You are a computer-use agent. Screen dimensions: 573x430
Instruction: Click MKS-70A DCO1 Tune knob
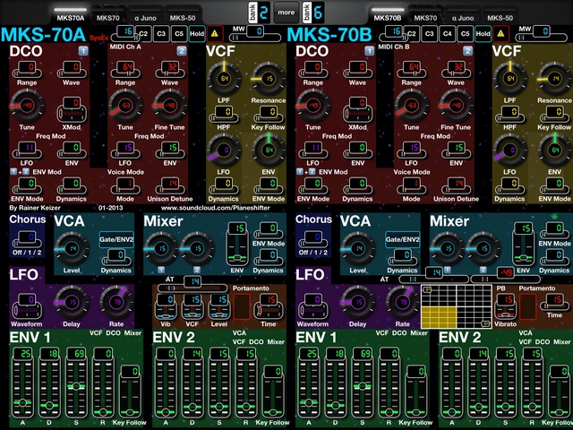[x=27, y=106]
